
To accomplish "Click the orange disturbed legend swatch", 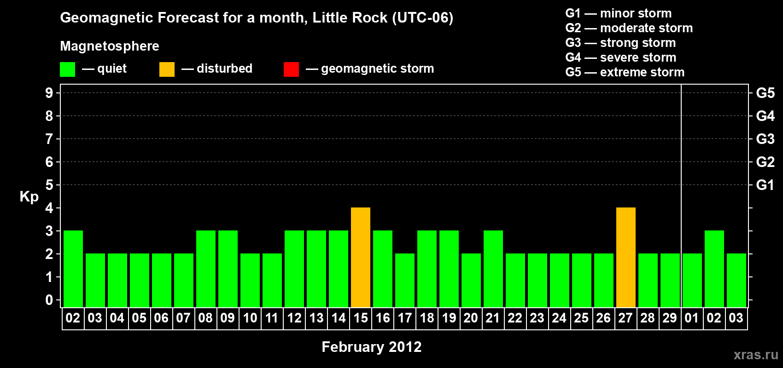I will click(x=167, y=69).
